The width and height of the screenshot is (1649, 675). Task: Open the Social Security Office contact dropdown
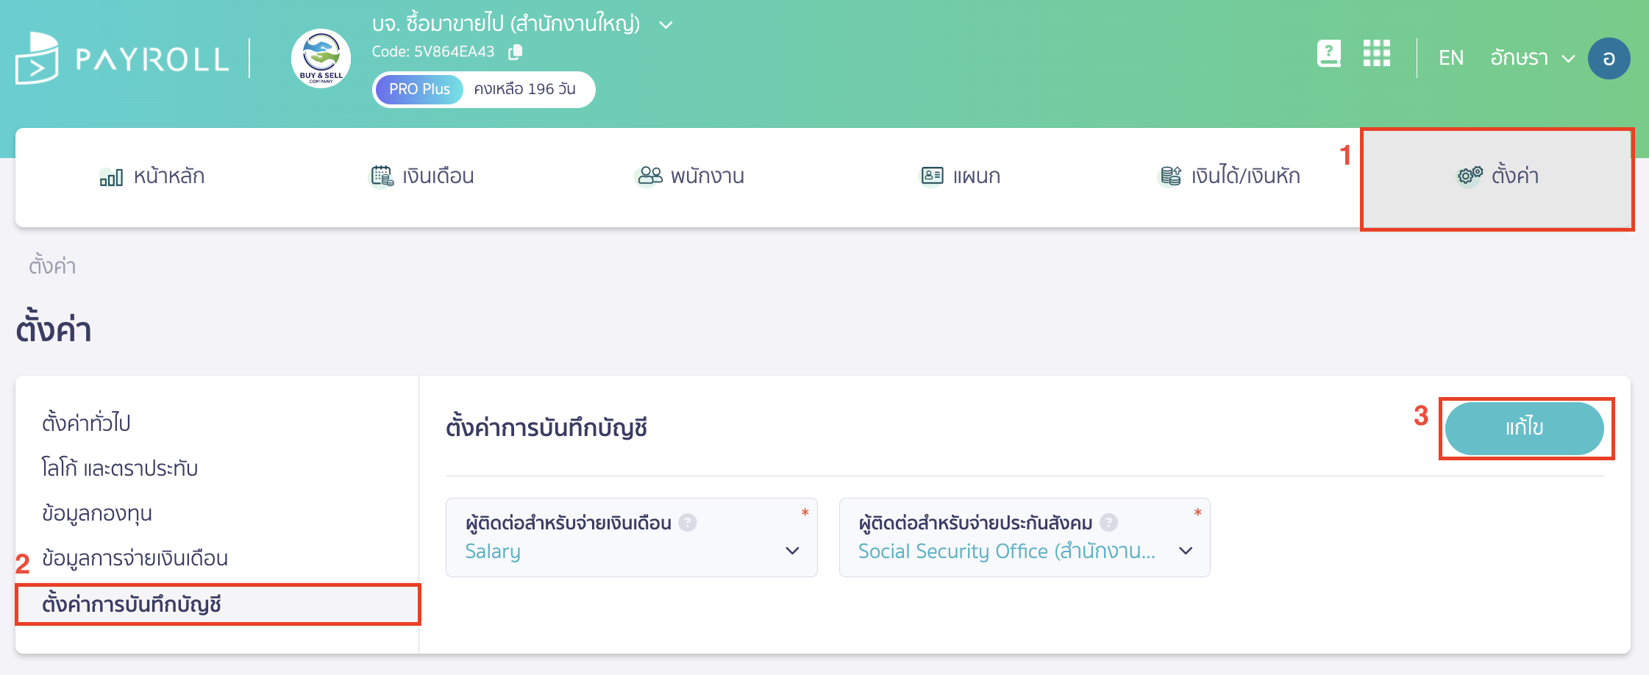(1184, 551)
